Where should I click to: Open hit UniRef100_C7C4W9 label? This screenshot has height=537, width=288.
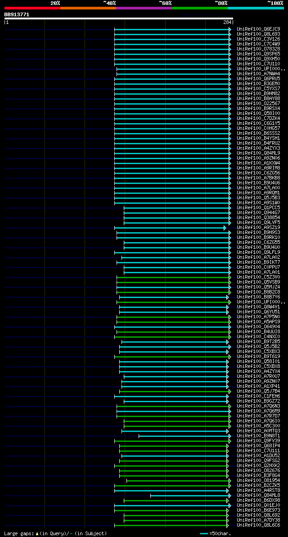tap(258, 44)
